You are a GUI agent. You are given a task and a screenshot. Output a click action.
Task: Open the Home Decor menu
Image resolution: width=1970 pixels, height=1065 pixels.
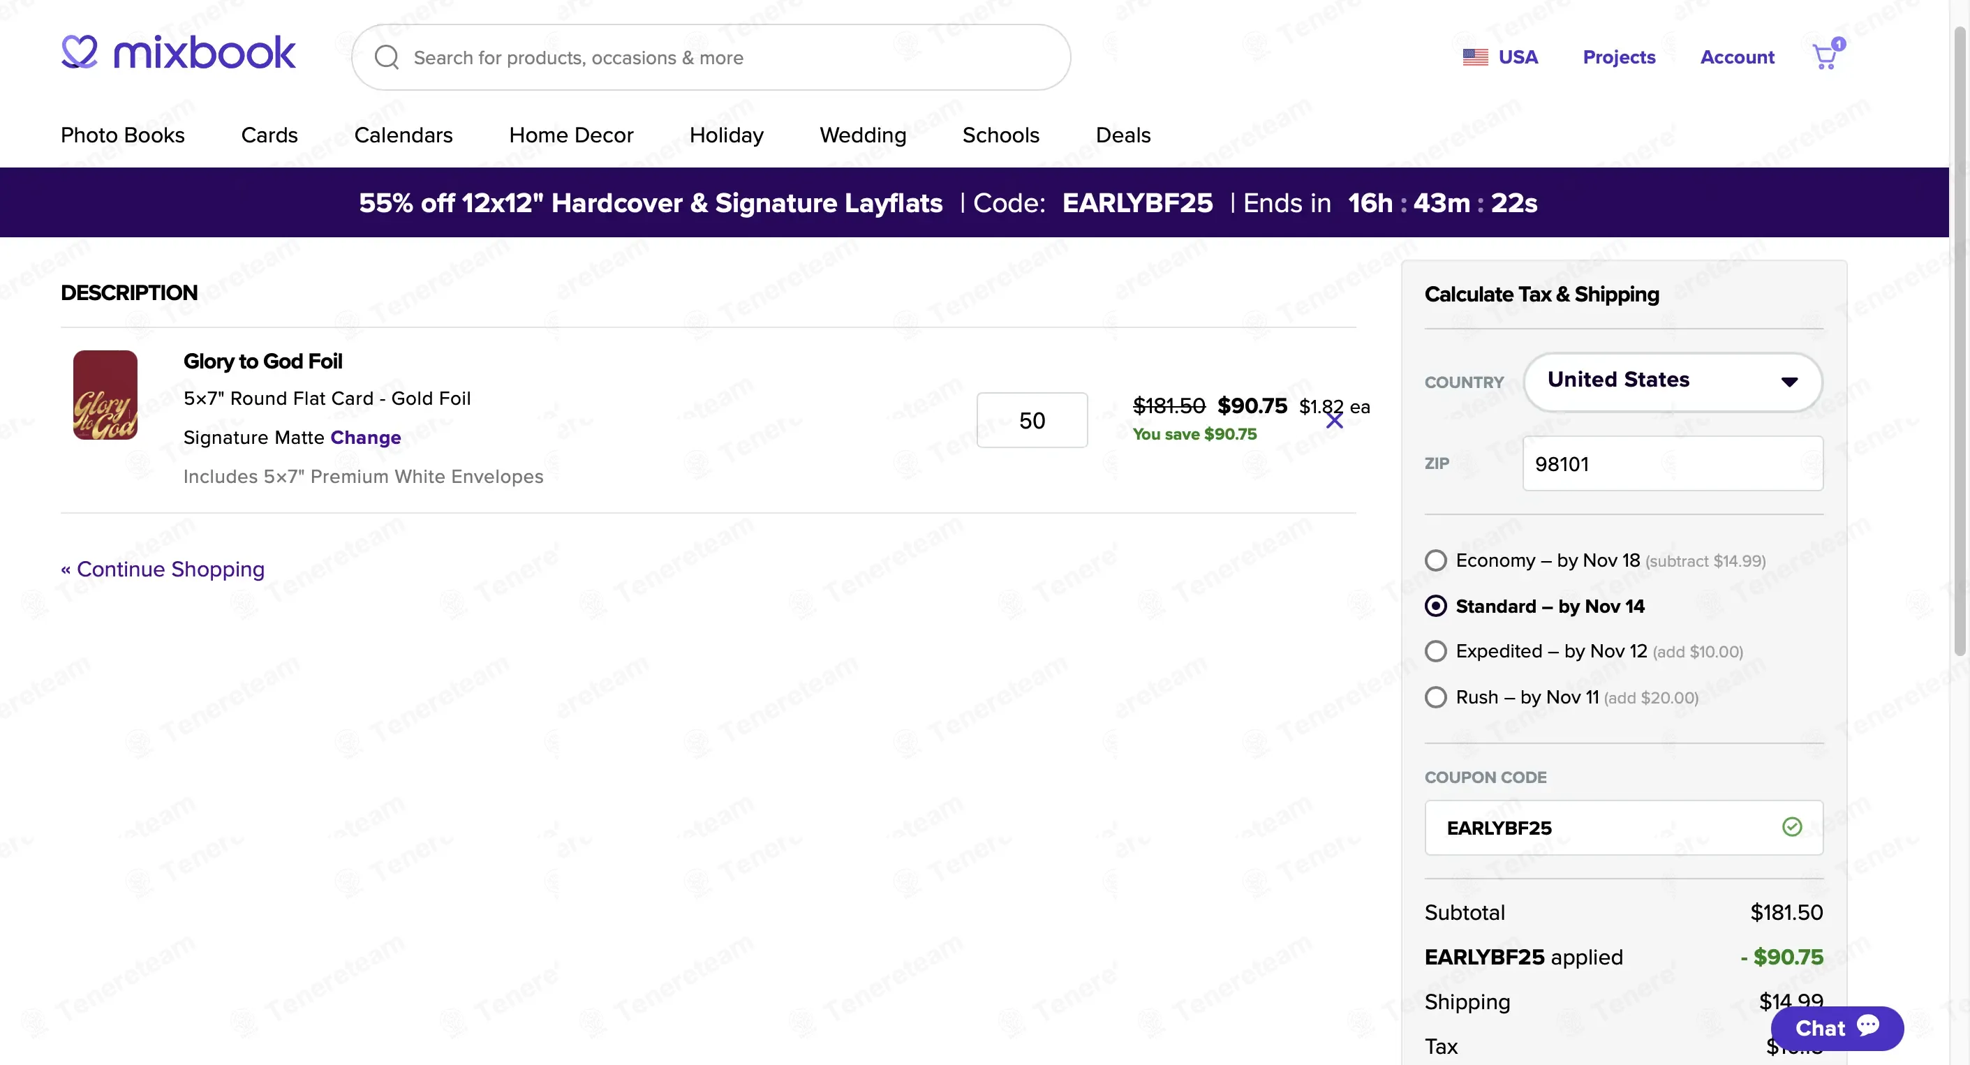click(571, 135)
